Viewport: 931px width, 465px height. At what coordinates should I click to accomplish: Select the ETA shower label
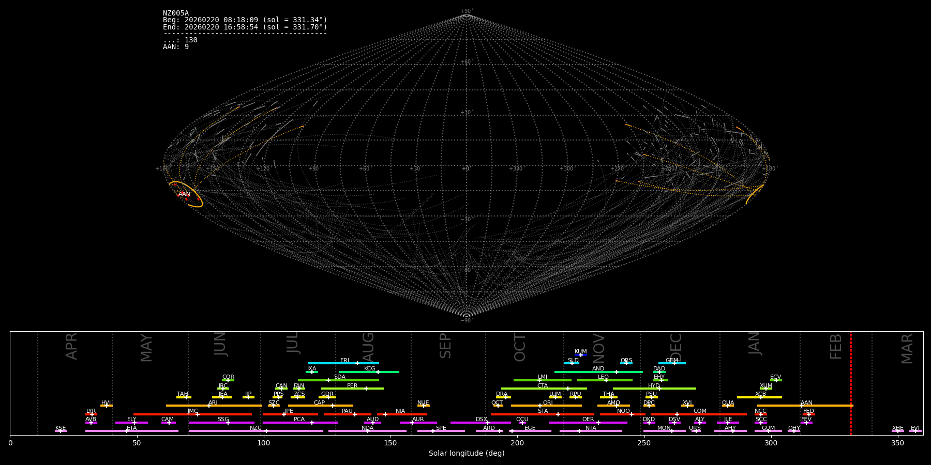pos(132,428)
